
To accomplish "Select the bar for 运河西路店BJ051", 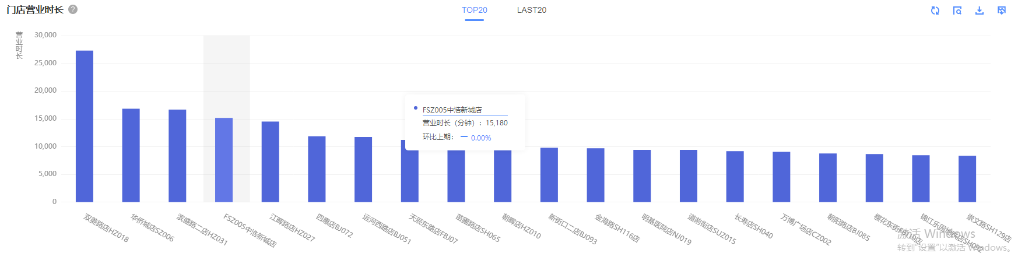I will pyautogui.click(x=363, y=170).
